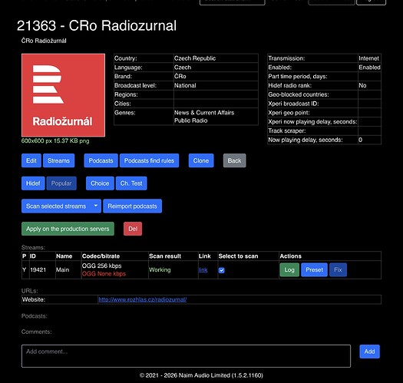Image resolution: width=403 pixels, height=383 pixels.
Task: View the stream Log
Action: click(289, 269)
